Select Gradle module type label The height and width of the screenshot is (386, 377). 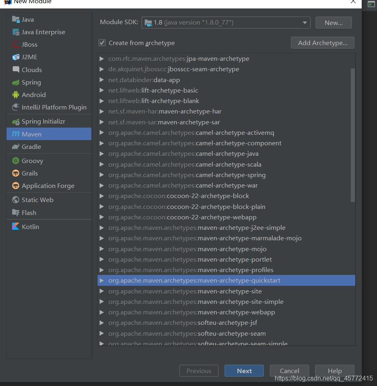(x=31, y=147)
